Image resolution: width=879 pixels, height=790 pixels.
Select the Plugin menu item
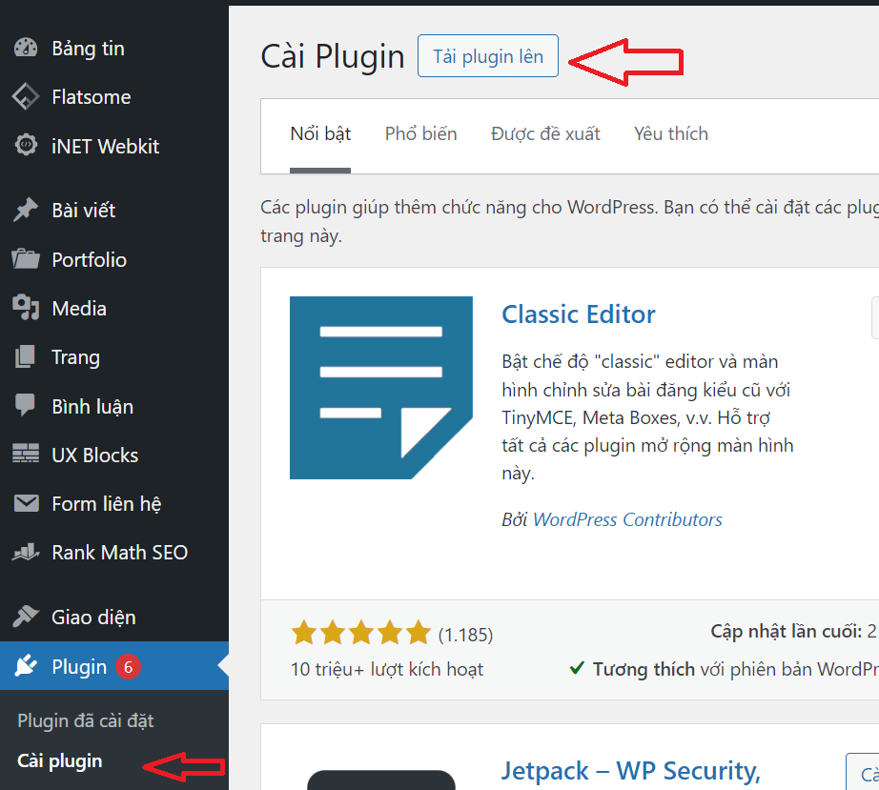[114, 666]
